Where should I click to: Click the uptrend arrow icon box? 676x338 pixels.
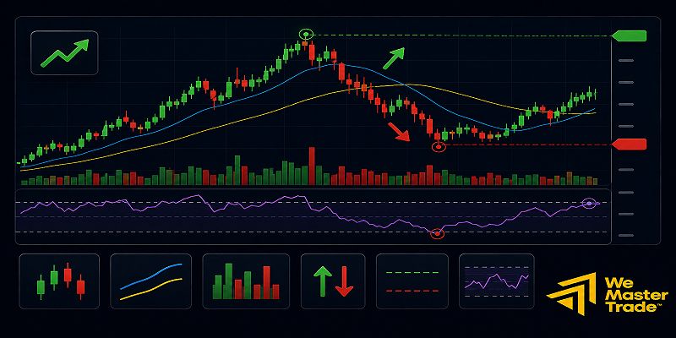(x=64, y=52)
